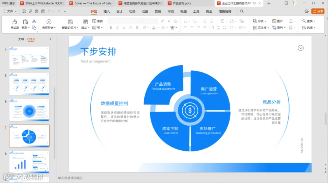Toggle Bold formatting
Screen dimensions: 328x183
coord(111,28)
